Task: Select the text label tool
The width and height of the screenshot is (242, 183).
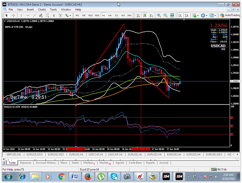Action: (x=60, y=15)
